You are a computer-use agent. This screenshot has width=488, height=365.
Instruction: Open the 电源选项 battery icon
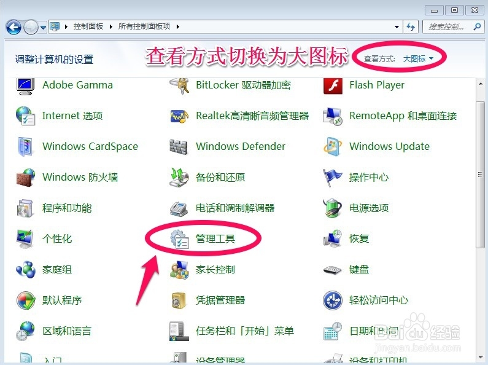point(333,208)
